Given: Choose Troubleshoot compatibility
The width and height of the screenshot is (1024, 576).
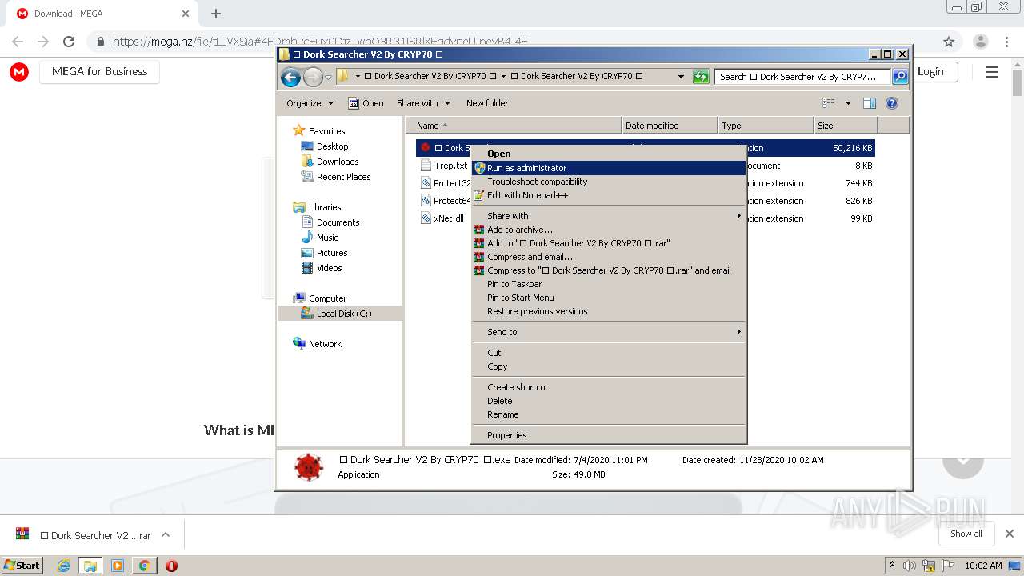Looking at the screenshot, I should (x=608, y=182).
